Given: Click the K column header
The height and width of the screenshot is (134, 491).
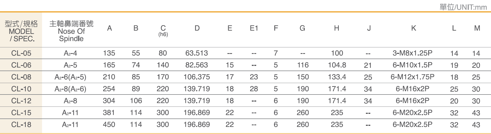Looking at the screenshot, I should tap(414, 28).
